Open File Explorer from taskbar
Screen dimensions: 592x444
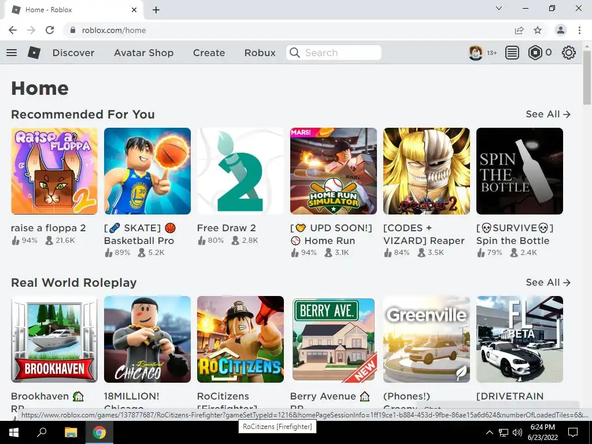[71, 432]
